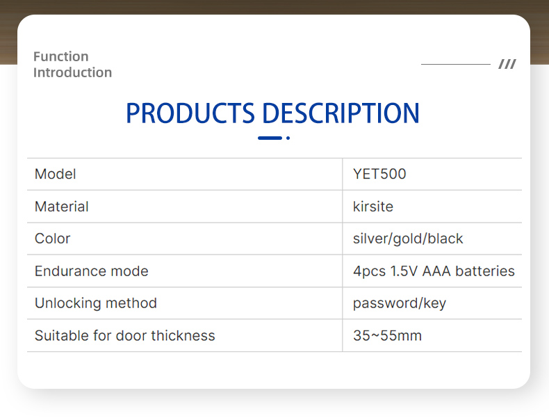Image resolution: width=549 pixels, height=418 pixels.
Task: Click the kirsite material value
Action: pyautogui.click(x=373, y=207)
